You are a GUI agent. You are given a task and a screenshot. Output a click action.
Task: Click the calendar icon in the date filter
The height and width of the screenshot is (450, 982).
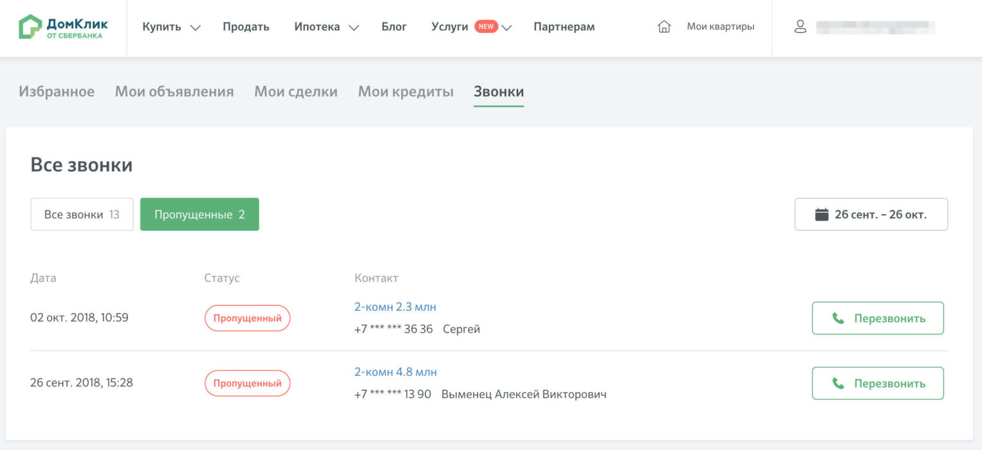tap(821, 214)
